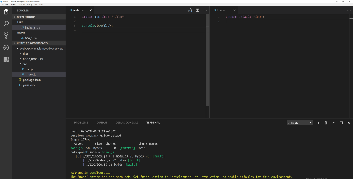Screen dimensions: 353x179
Task: Split the index.js editor
Action: [197, 10]
